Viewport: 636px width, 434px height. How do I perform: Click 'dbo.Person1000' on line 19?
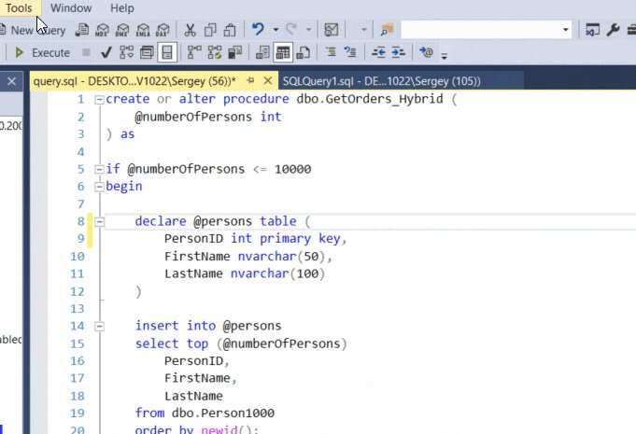(x=223, y=413)
